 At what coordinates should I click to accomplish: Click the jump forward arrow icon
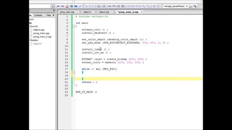tap(62, 6)
